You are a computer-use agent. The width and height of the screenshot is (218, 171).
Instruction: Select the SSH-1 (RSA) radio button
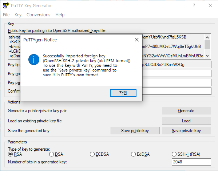[174, 154]
